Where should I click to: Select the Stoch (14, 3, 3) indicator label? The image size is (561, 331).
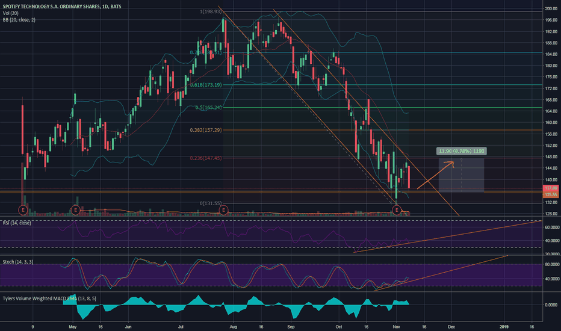pyautogui.click(x=18, y=262)
